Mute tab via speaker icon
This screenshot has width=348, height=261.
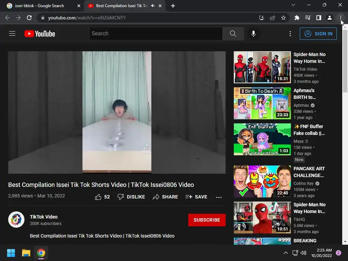(153, 6)
